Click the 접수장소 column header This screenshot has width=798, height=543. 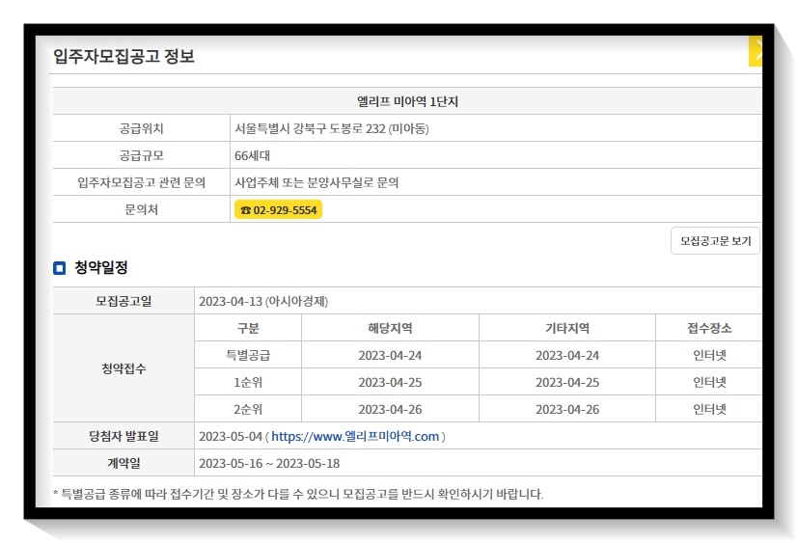tap(709, 328)
